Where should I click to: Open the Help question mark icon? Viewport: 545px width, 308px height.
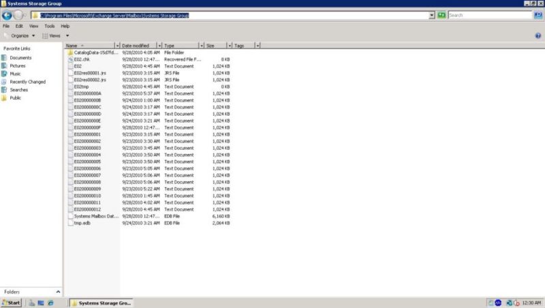coord(538,35)
